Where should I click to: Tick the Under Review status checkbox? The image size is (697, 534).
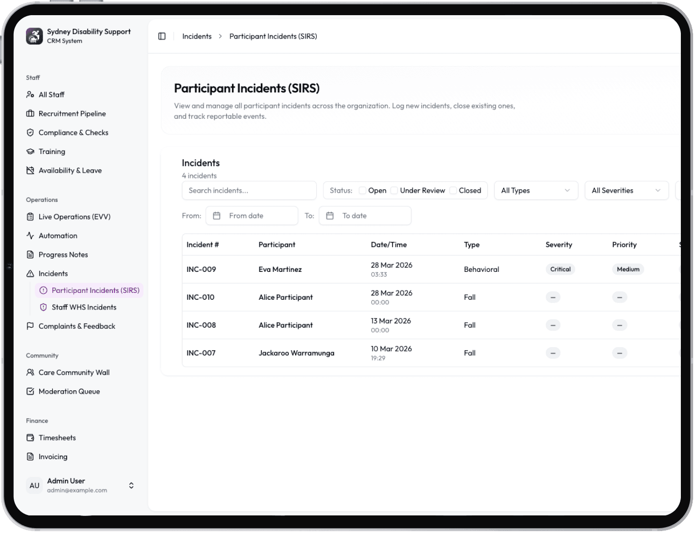394,191
